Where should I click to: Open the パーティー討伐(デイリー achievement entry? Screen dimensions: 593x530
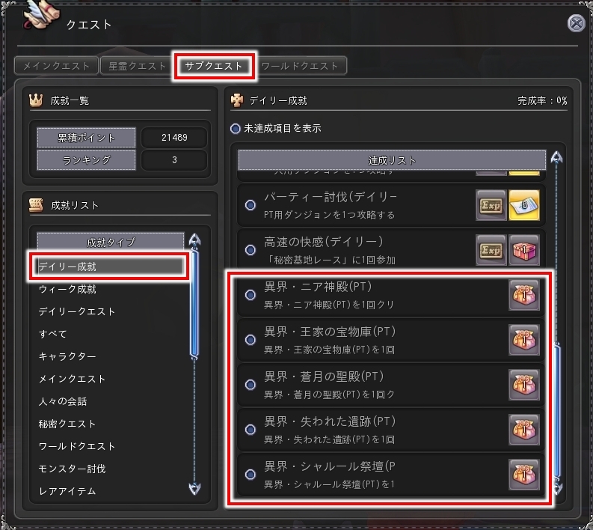tap(391, 205)
